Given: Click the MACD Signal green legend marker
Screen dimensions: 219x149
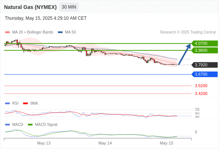Looking at the screenshot, I should [30, 124].
